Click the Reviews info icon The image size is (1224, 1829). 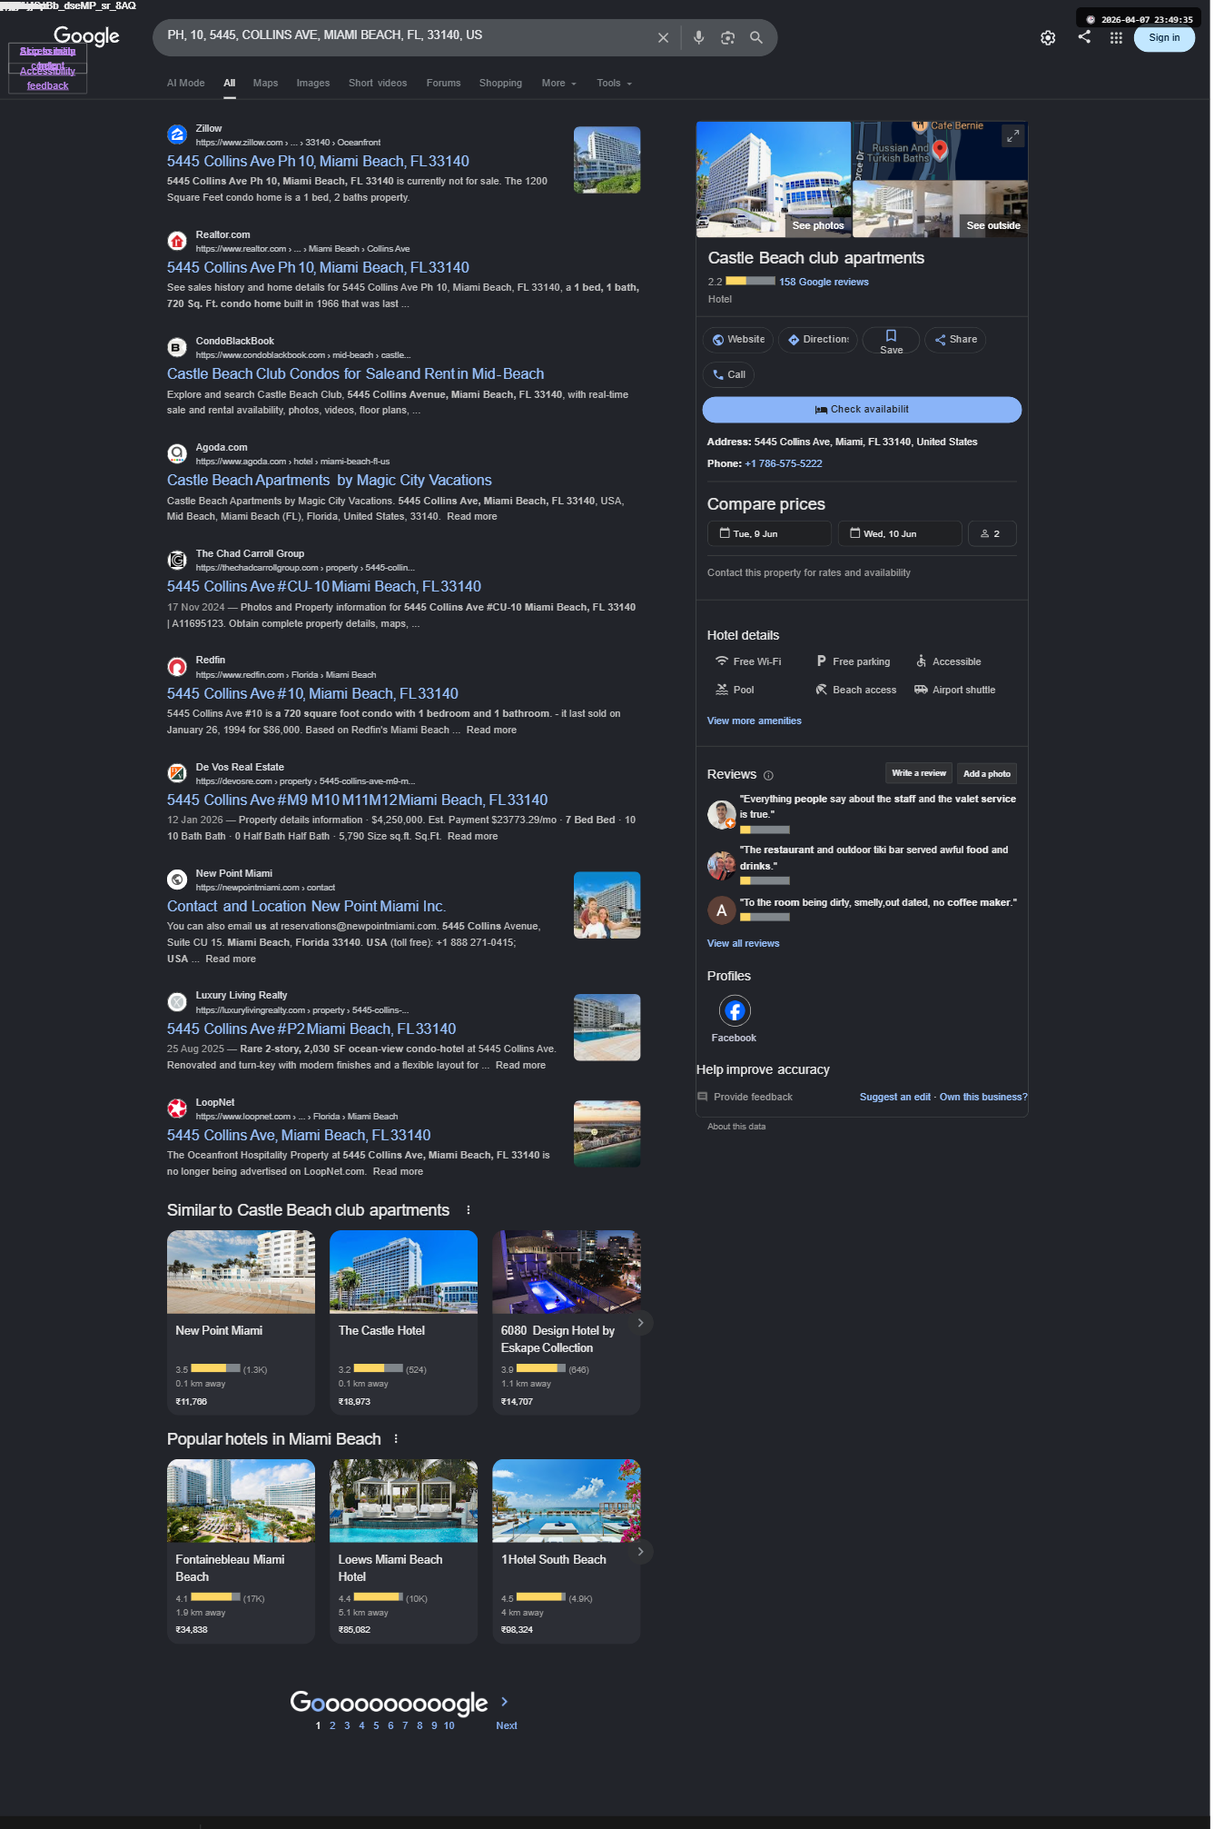[768, 776]
